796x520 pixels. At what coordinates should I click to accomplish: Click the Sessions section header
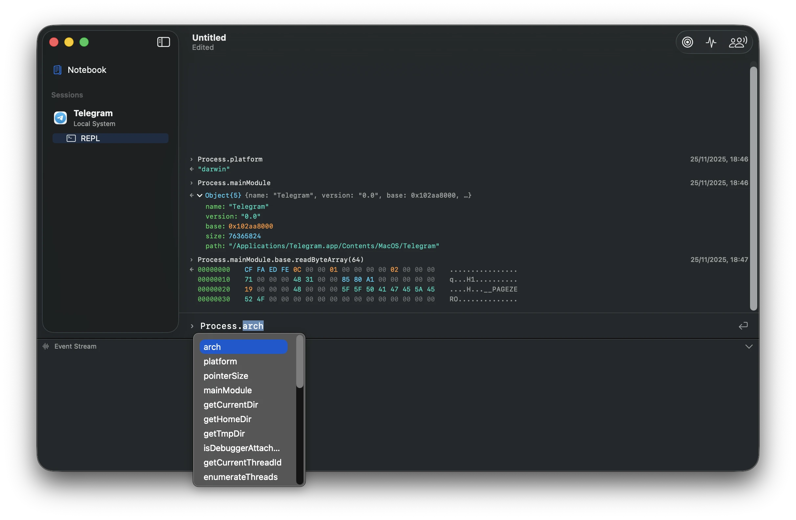coord(67,95)
